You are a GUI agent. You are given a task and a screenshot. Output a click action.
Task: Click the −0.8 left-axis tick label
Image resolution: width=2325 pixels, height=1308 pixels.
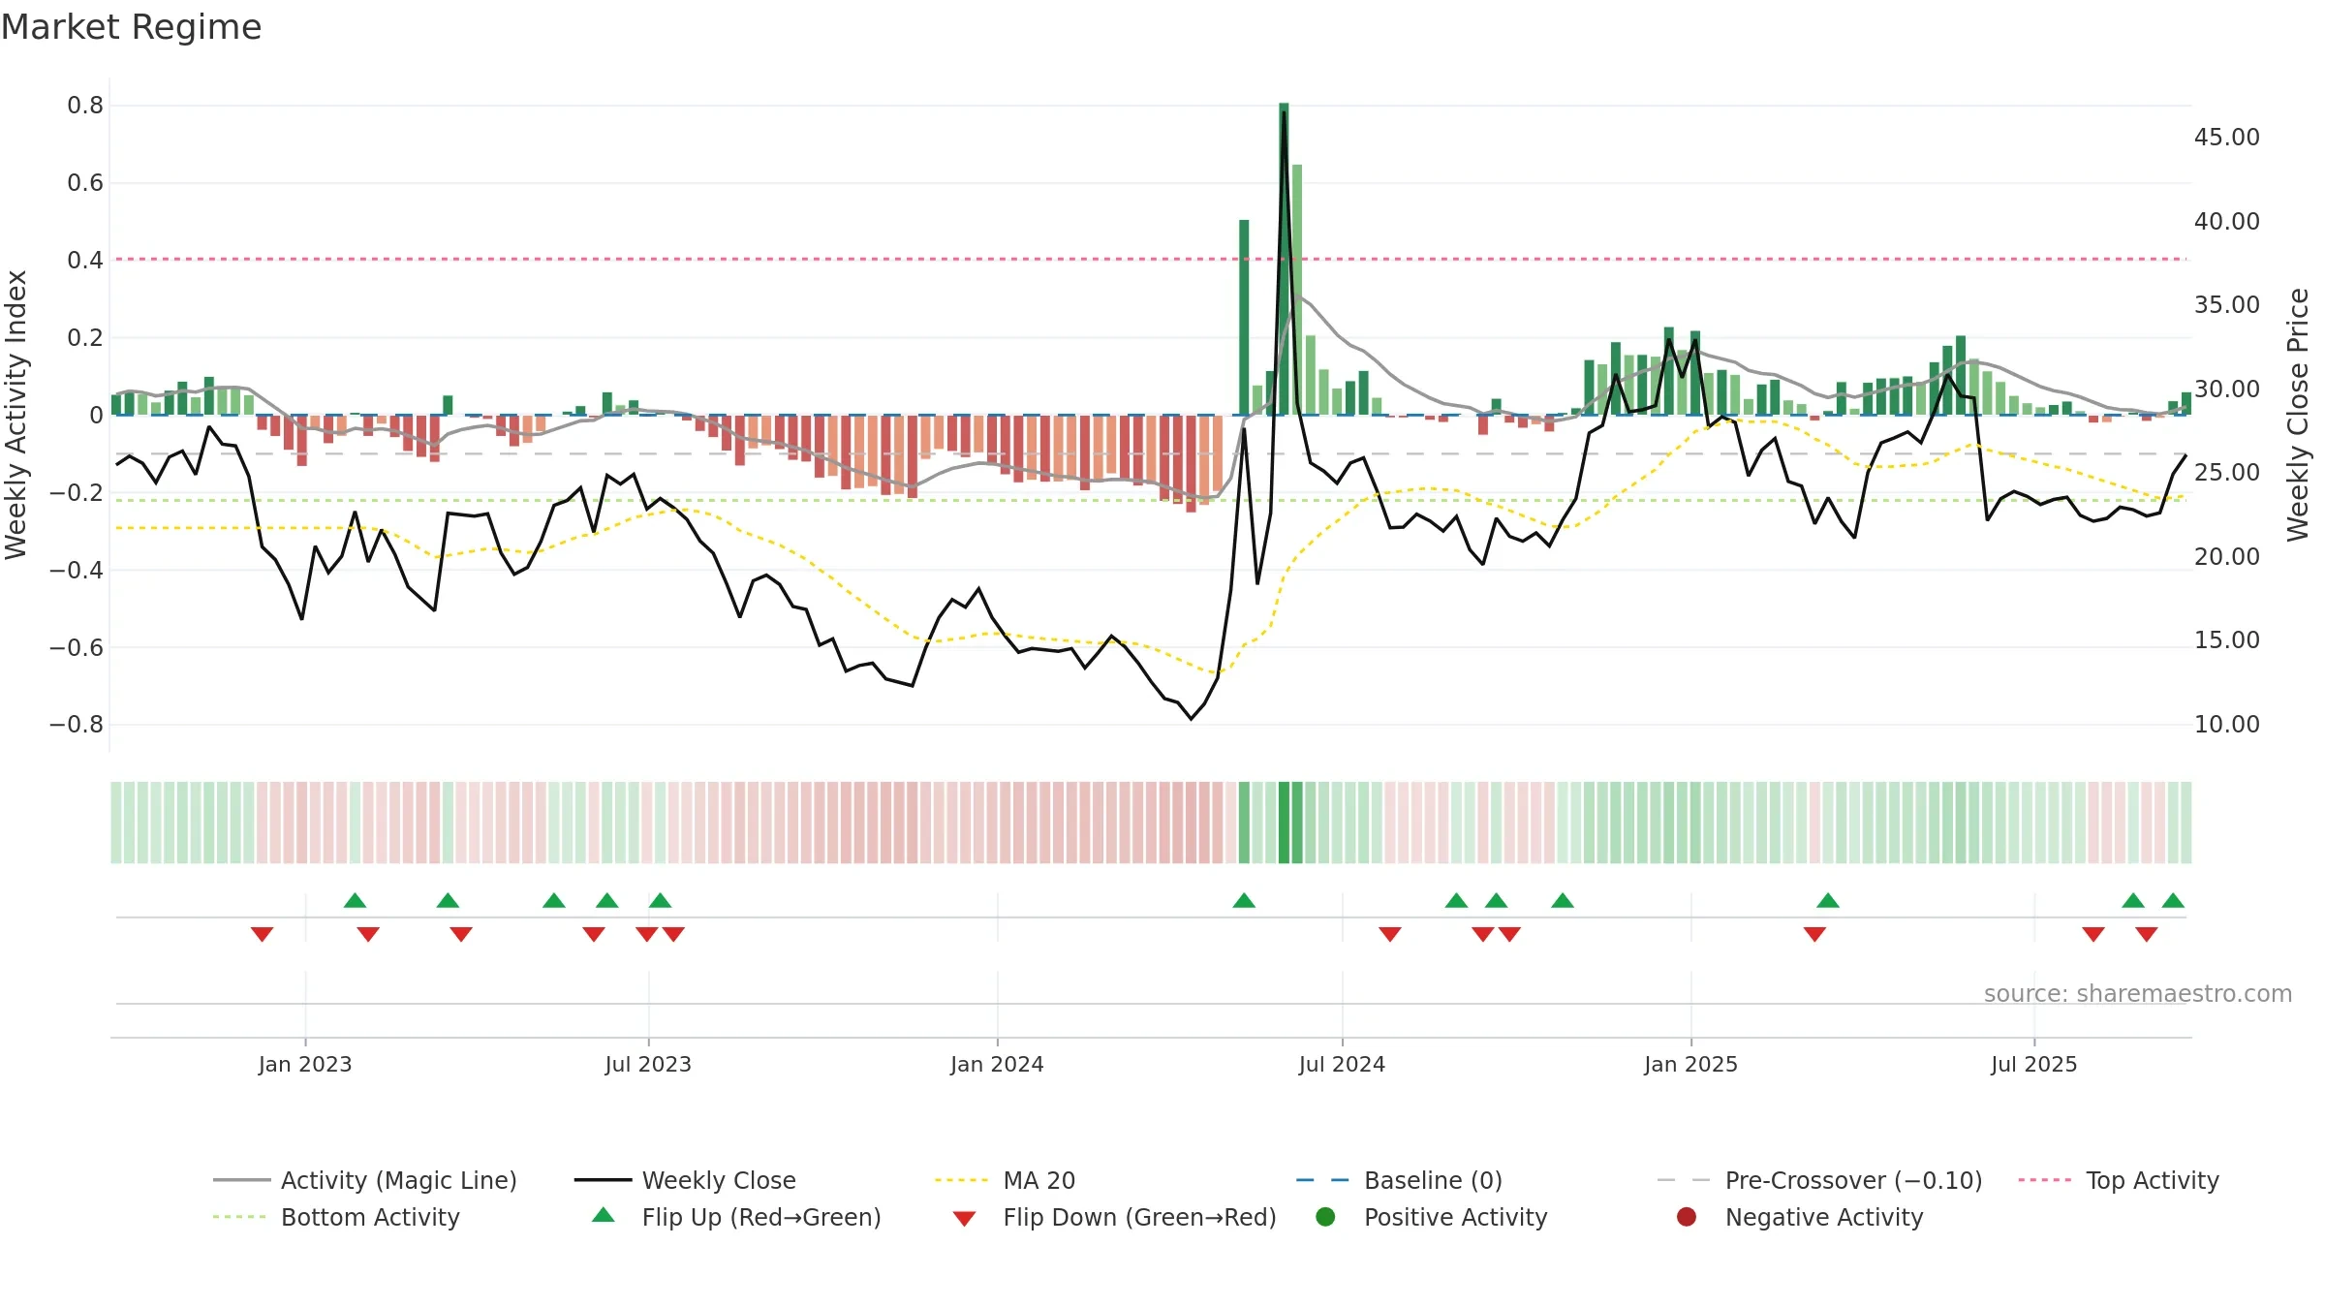coord(77,725)
